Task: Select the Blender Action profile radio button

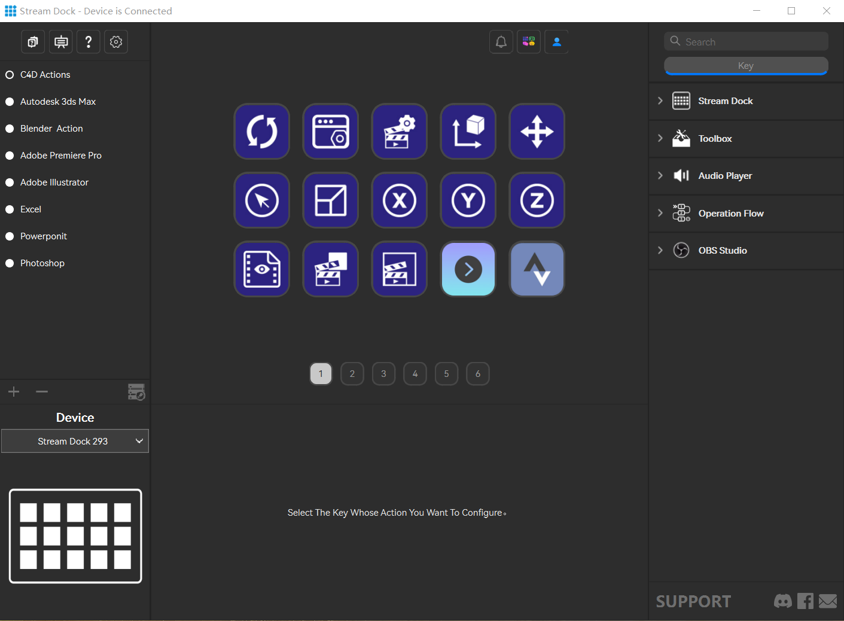Action: click(10, 129)
